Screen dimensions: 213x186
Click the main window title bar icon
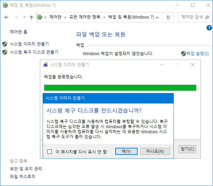tap(5, 5)
